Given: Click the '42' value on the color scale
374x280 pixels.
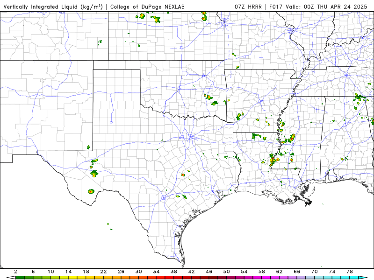Looking at the screenshot, I should 192,272.
